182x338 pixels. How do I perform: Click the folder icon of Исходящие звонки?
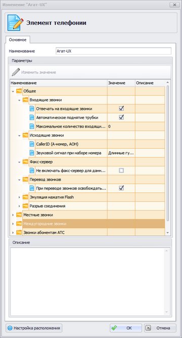point(25,135)
